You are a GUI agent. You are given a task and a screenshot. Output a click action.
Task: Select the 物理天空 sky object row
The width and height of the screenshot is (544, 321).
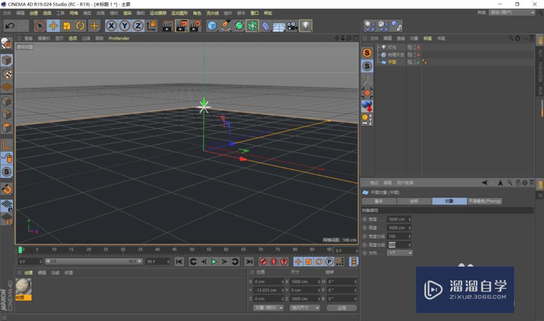395,55
